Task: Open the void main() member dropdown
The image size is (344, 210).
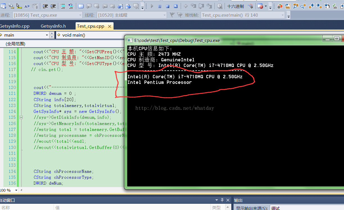Action: tap(90, 35)
